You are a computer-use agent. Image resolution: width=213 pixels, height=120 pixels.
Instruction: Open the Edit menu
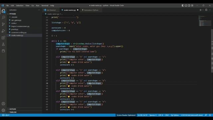pos(12,6)
